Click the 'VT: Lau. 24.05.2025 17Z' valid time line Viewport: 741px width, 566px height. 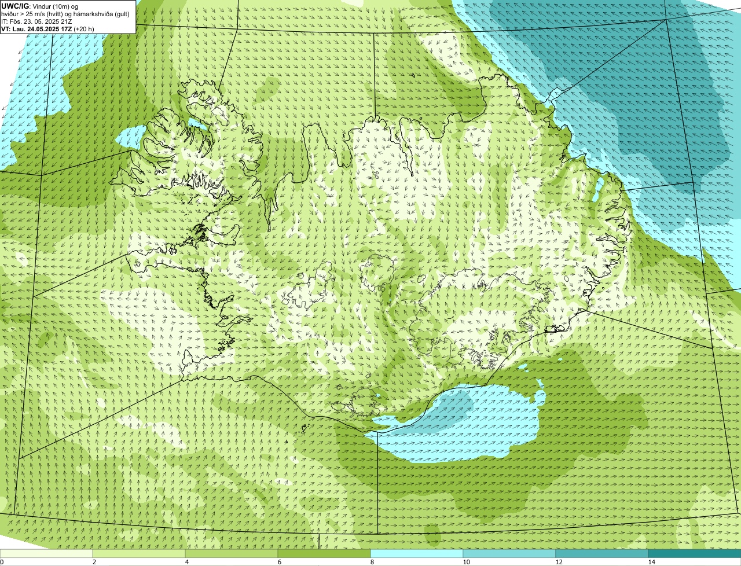tap(47, 28)
